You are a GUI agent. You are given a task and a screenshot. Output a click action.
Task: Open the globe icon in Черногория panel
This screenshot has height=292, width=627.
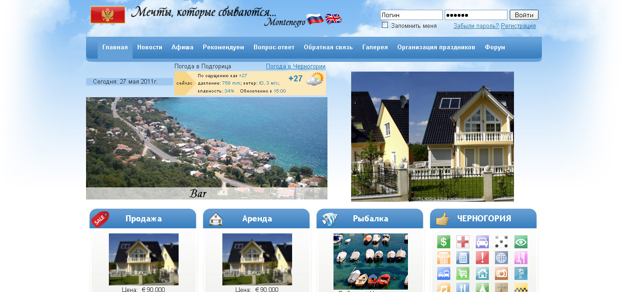[501, 258]
